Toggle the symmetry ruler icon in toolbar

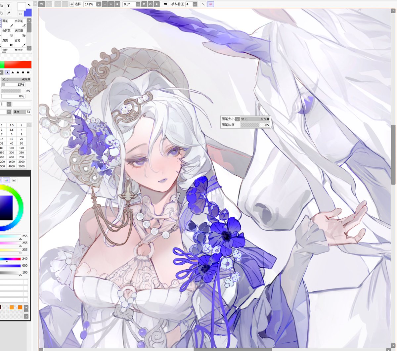(x=211, y=4)
